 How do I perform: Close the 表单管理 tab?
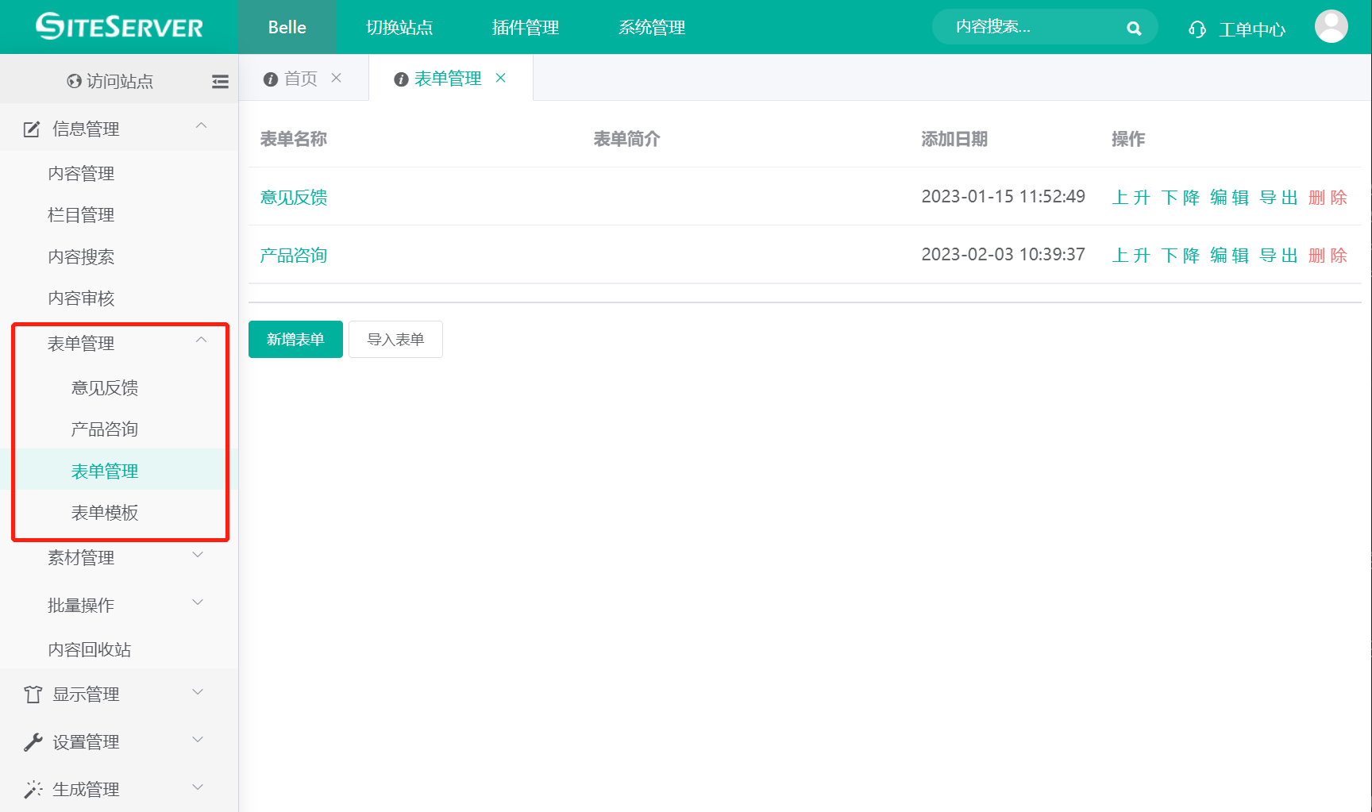coord(501,78)
